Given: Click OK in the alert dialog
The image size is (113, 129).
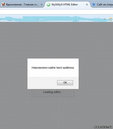Looking at the screenshot, I should click(x=65, y=83).
